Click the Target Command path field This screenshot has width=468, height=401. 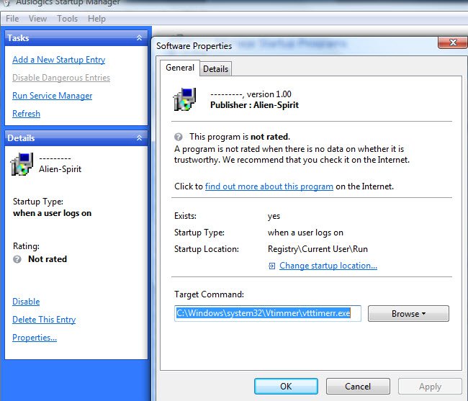click(x=267, y=313)
